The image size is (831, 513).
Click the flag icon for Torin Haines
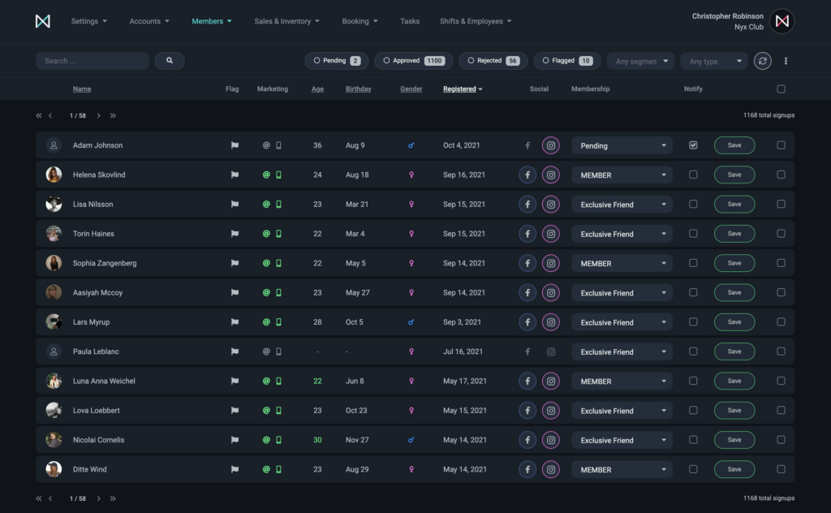point(235,234)
